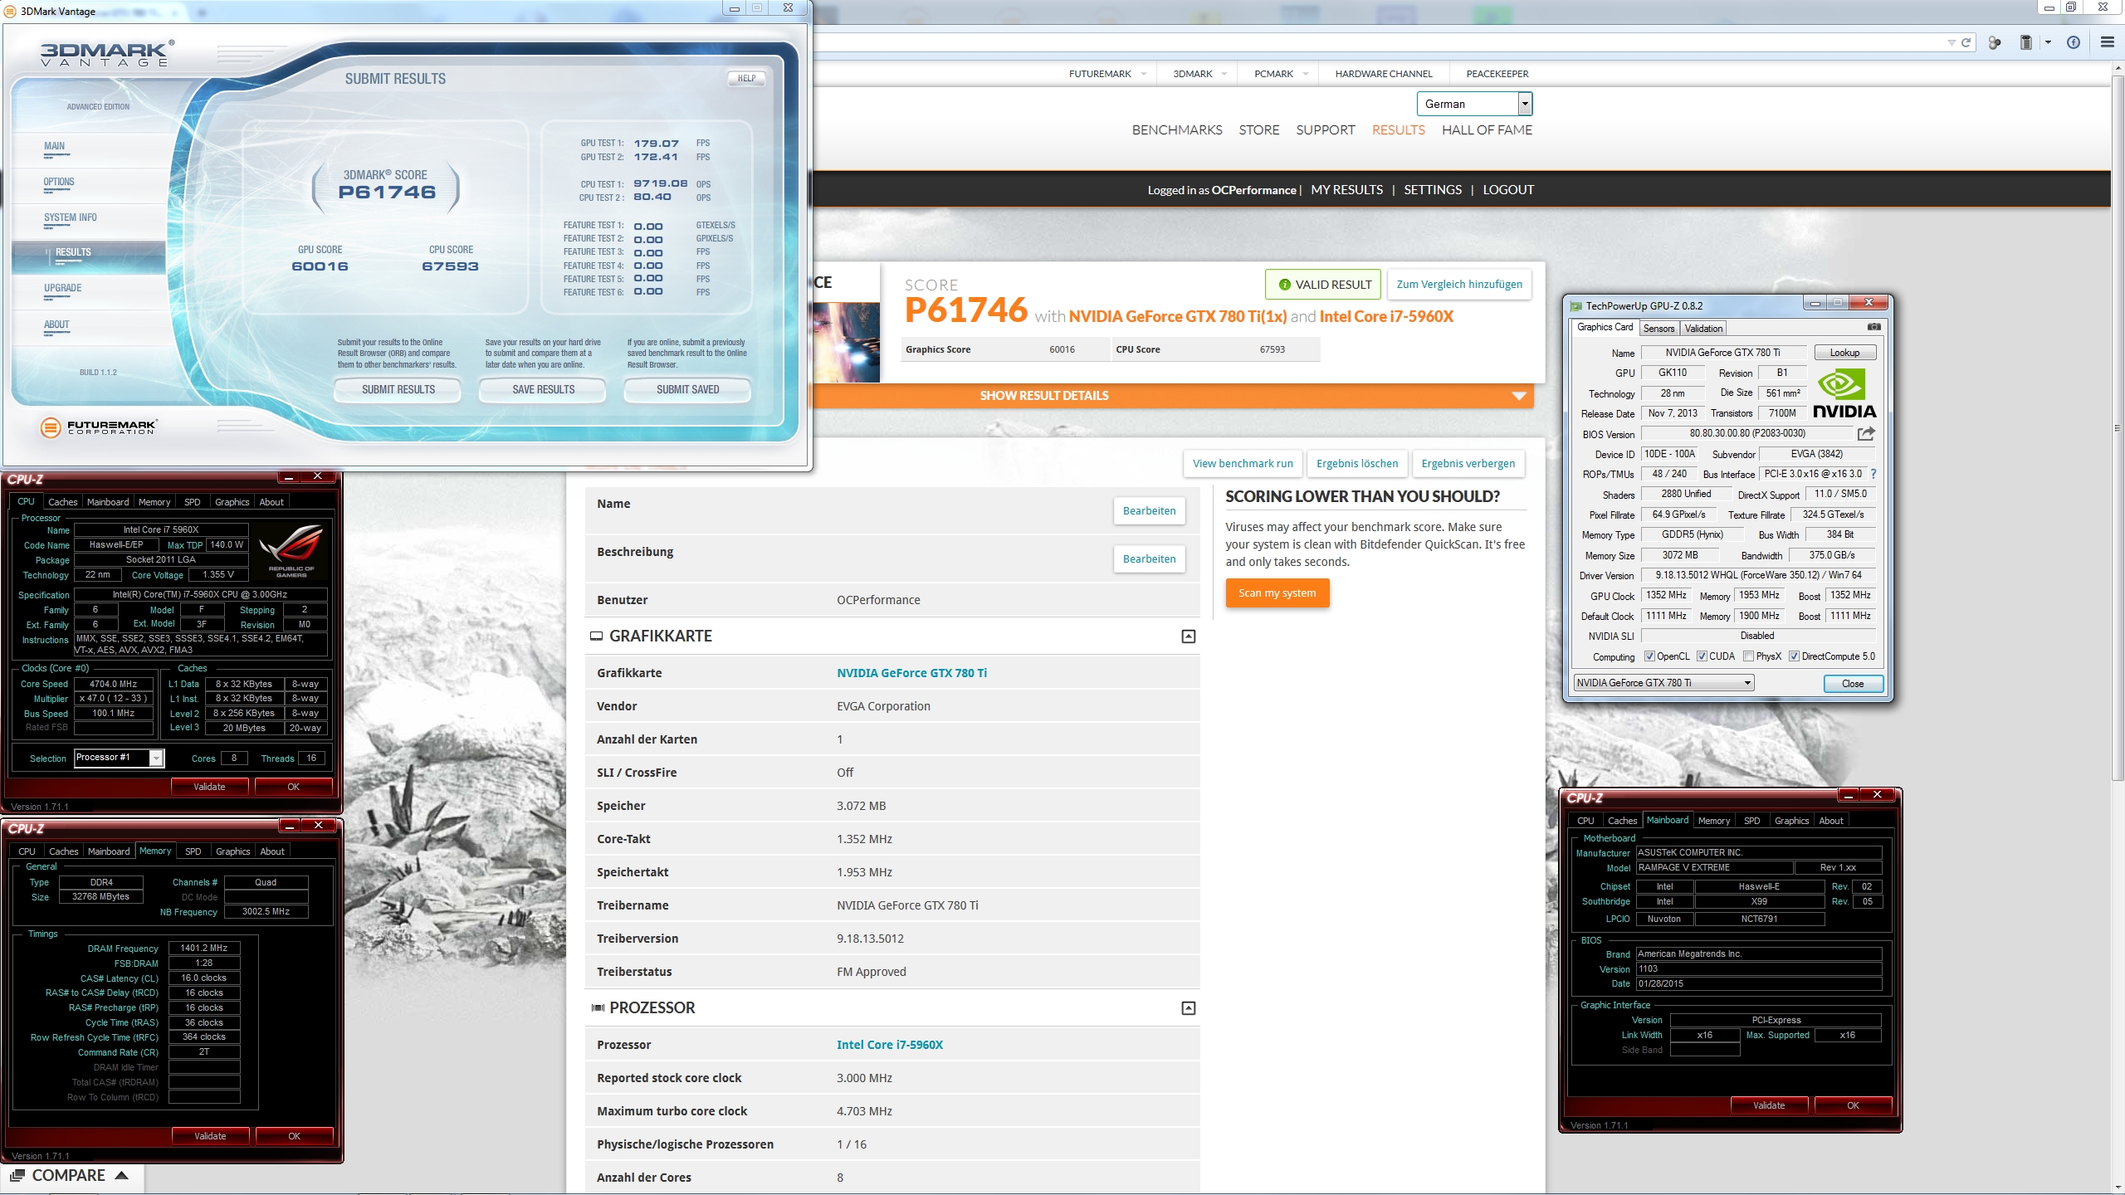Click the chip icon beside PROZESSOR

(598, 1008)
